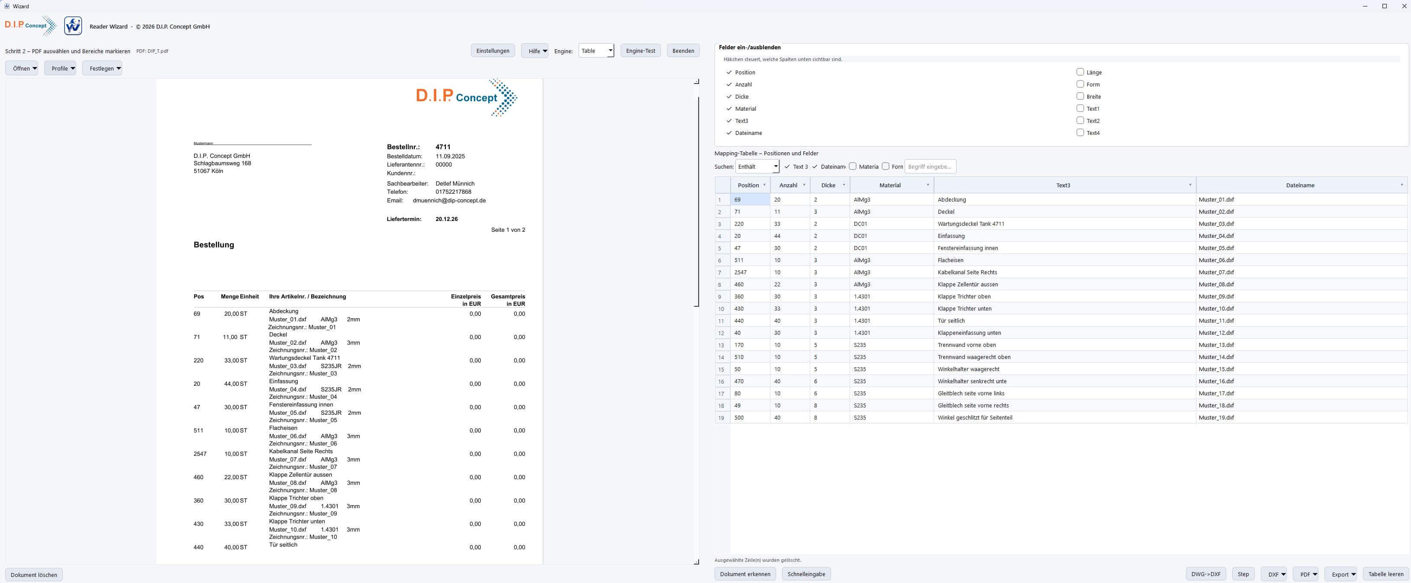This screenshot has height=583, width=1411.
Task: Click the D.I.P Concept logo in header
Action: click(x=31, y=25)
